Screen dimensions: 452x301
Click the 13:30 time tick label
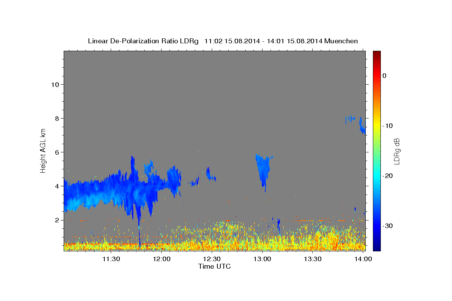[x=313, y=259]
